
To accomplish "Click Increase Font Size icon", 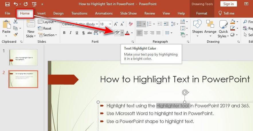I will [116, 24].
